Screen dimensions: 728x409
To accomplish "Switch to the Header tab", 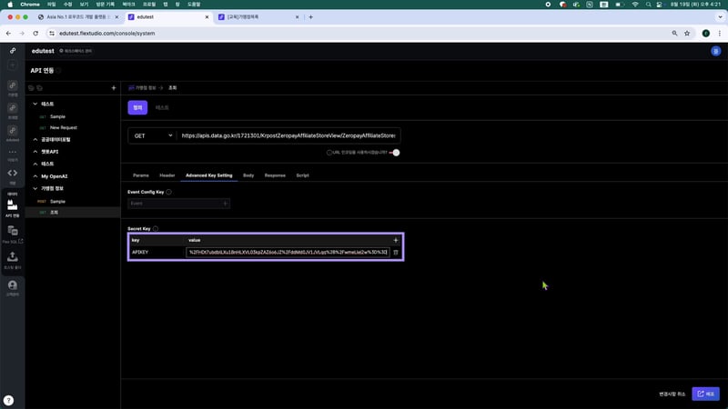I will coord(167,175).
